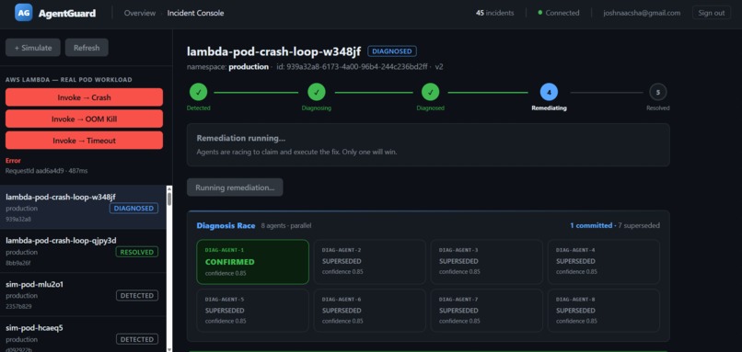Viewport: 742px width, 352px height.
Task: Click Invoke → OOM Kill button
Action: pyautogui.click(x=84, y=119)
